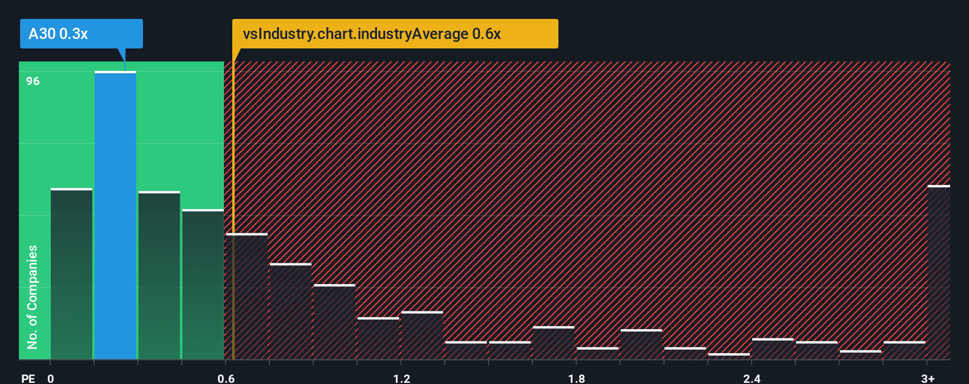Click the blue A30 0.3x label
Image resolution: width=969 pixels, height=384 pixels.
[x=82, y=34]
